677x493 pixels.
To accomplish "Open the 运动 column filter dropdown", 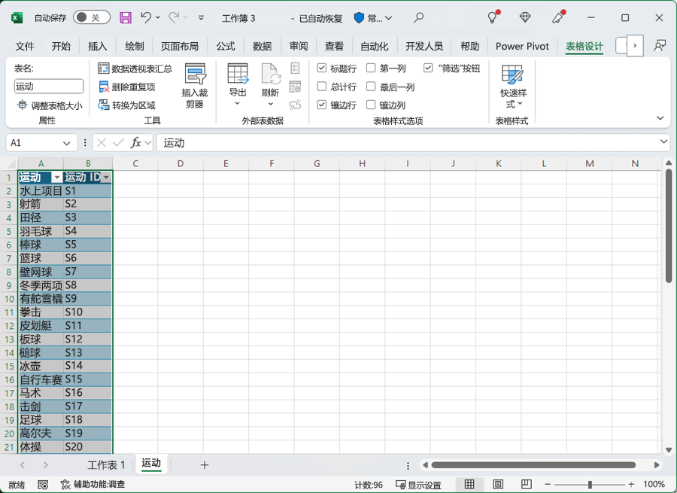I will [56, 178].
